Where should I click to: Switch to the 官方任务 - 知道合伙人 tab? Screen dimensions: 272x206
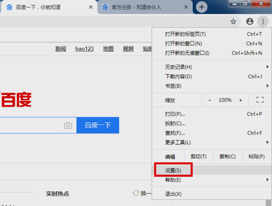pyautogui.click(x=145, y=7)
